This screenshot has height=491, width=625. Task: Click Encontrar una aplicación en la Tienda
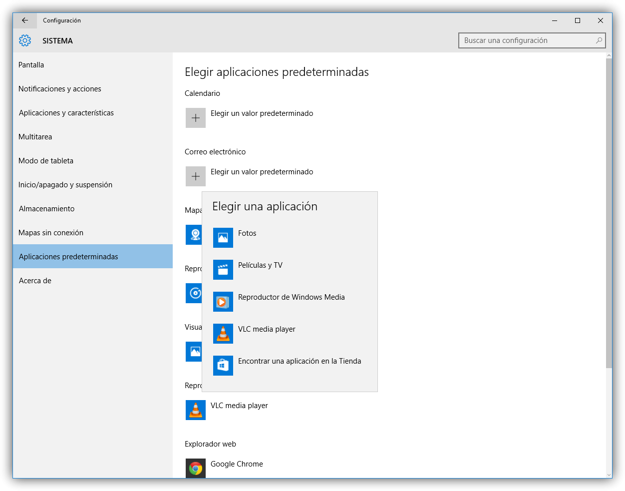tap(300, 361)
